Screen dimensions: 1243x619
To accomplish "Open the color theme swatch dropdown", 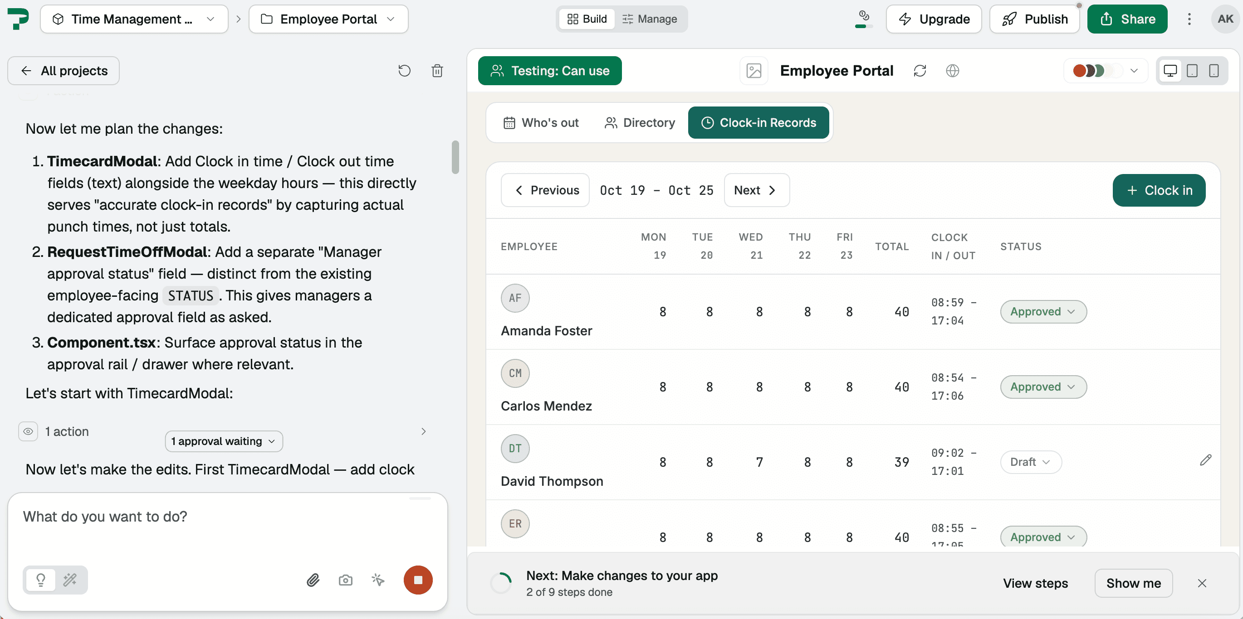I will click(1105, 71).
